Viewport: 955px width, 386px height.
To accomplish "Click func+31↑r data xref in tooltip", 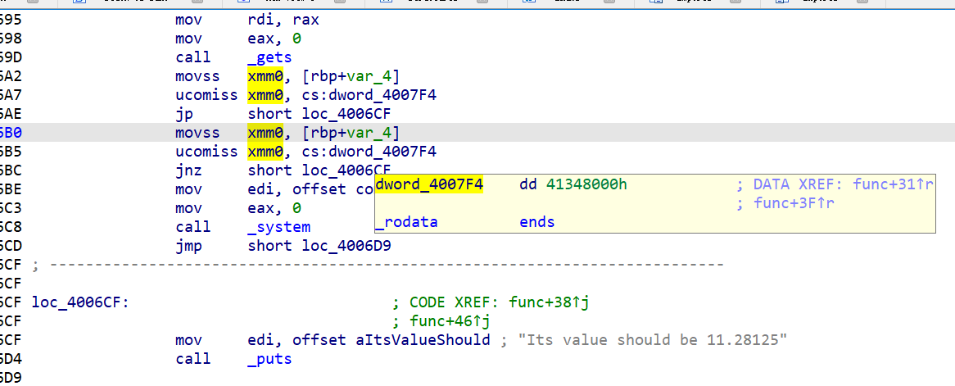I will click(x=894, y=184).
